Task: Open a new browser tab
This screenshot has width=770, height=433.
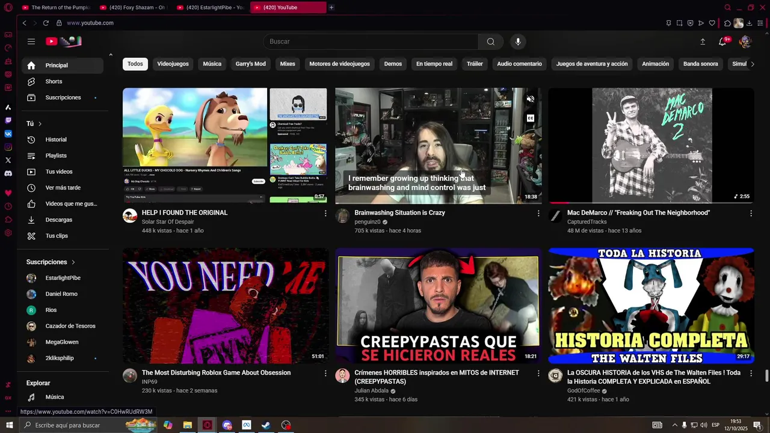Action: tap(331, 7)
